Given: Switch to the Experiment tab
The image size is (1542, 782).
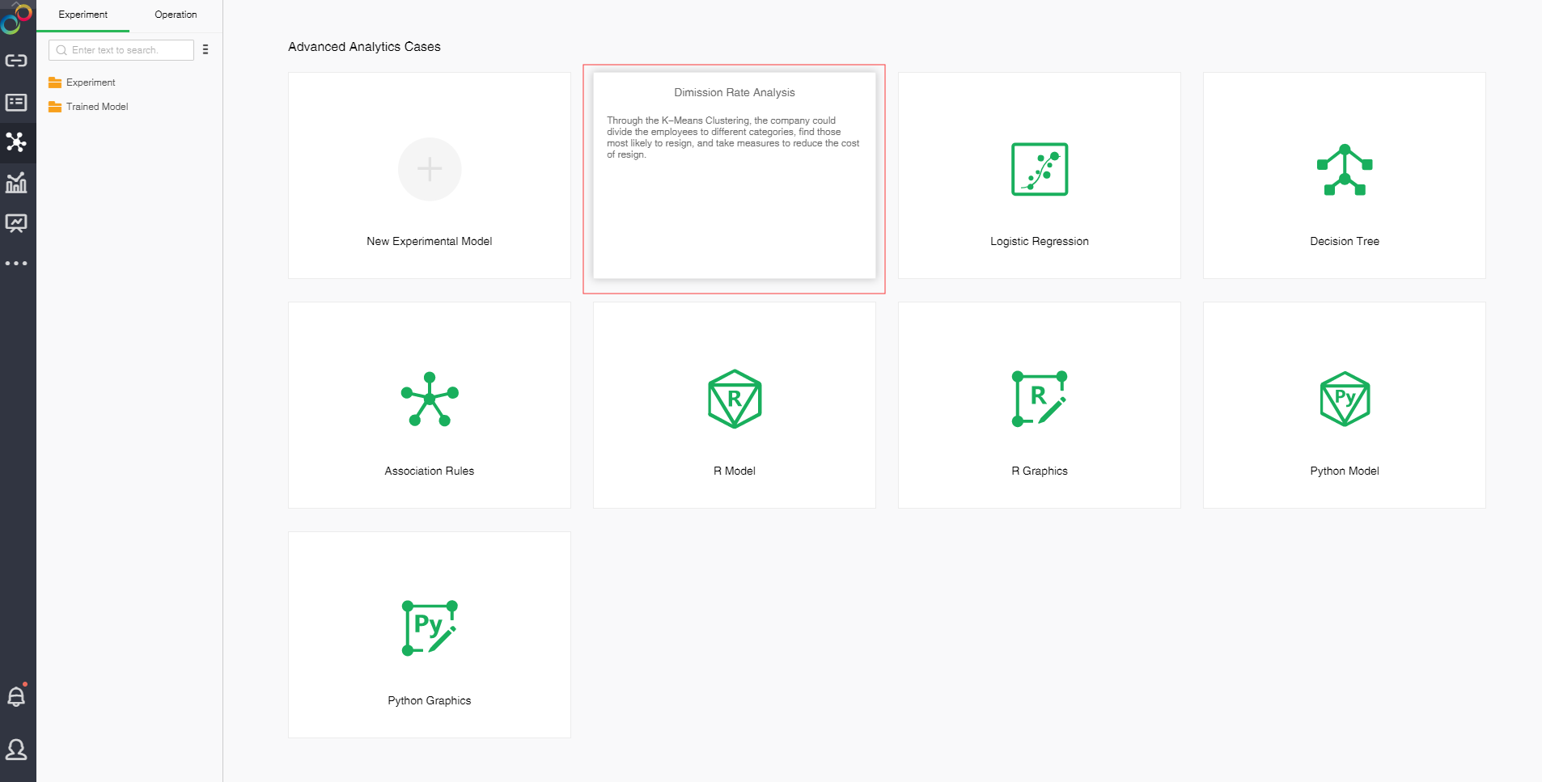Looking at the screenshot, I should (83, 15).
